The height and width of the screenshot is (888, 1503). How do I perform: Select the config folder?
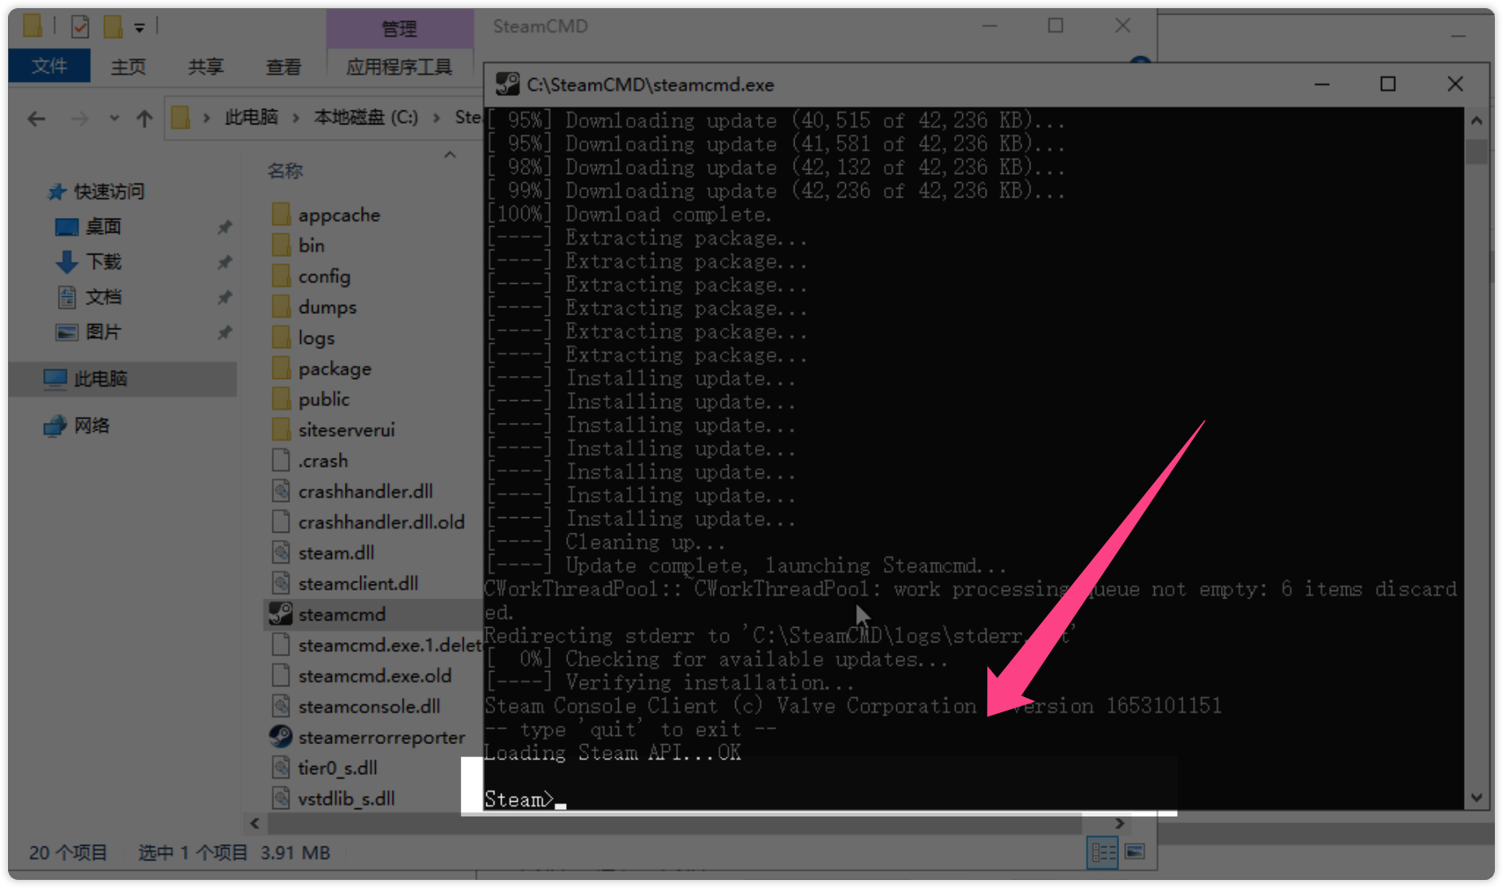pos(324,276)
